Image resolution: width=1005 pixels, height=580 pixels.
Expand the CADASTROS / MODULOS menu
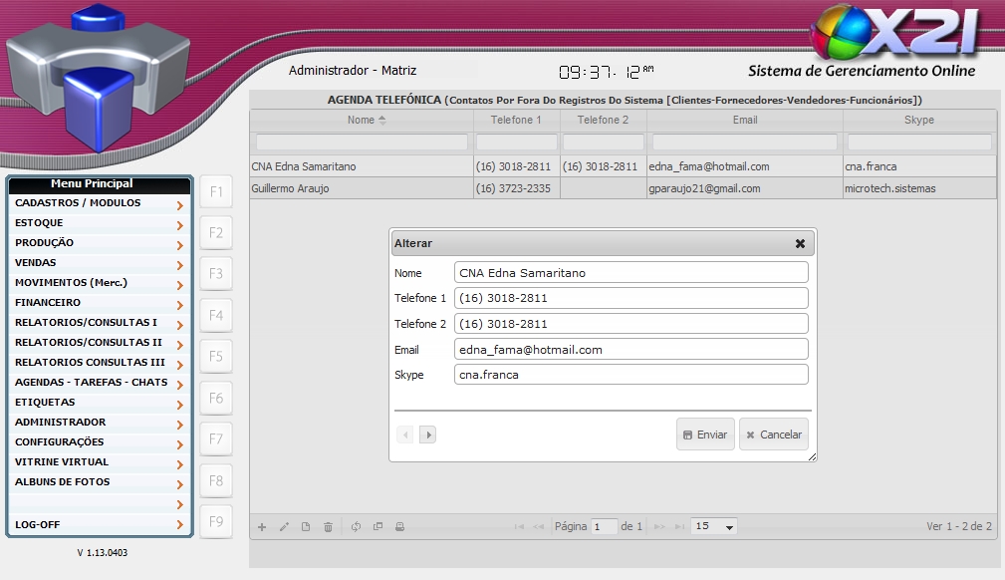99,203
